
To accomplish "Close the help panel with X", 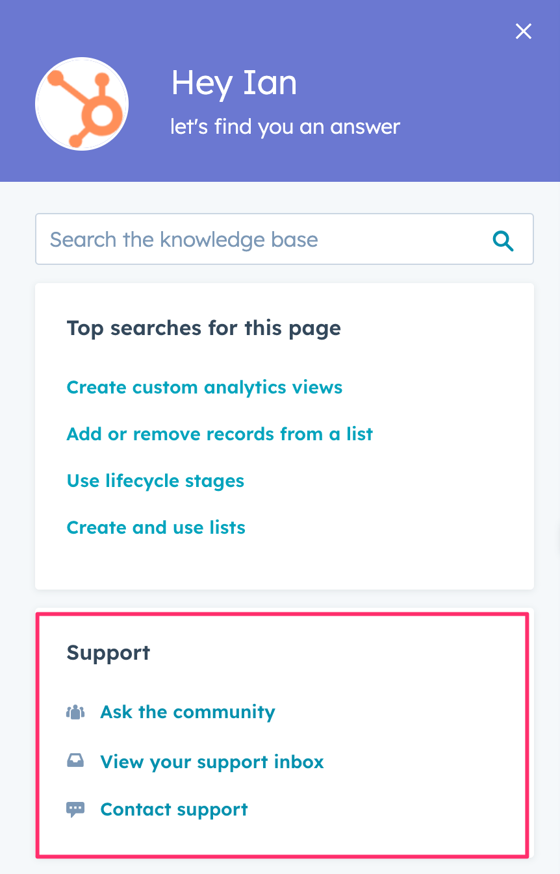I will point(523,31).
